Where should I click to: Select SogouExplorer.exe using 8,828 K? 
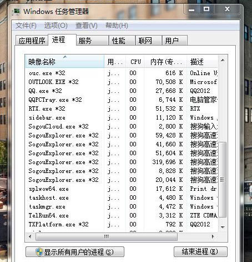[122, 171]
